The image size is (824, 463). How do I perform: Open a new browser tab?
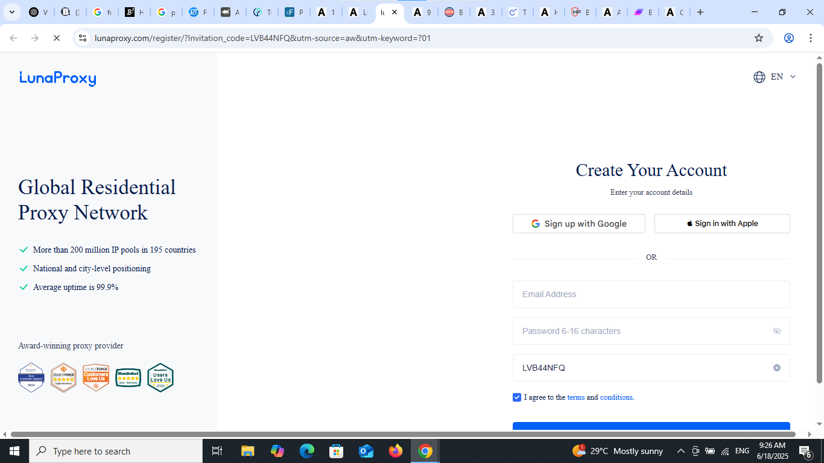tap(700, 12)
